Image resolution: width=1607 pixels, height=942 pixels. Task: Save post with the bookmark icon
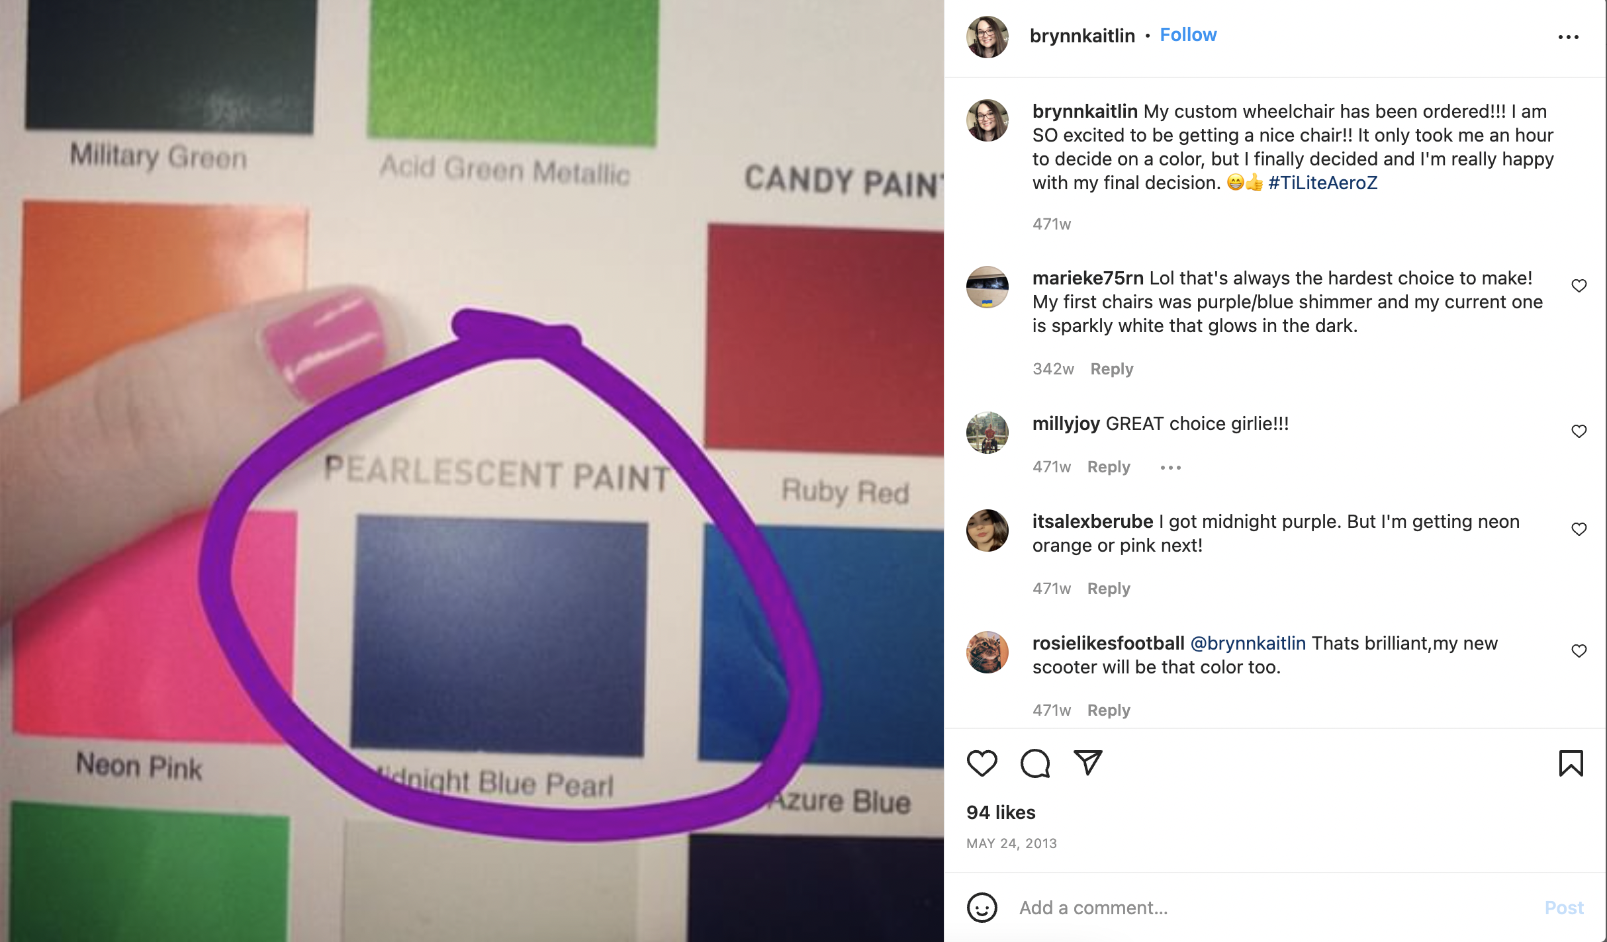click(1571, 763)
